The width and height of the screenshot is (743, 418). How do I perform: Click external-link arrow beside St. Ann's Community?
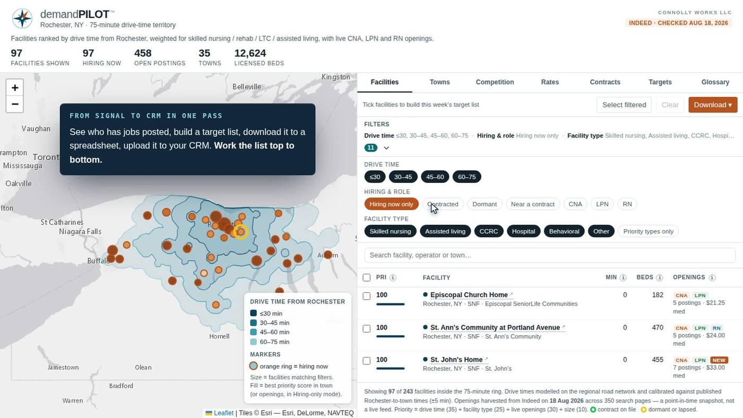pyautogui.click(x=564, y=327)
